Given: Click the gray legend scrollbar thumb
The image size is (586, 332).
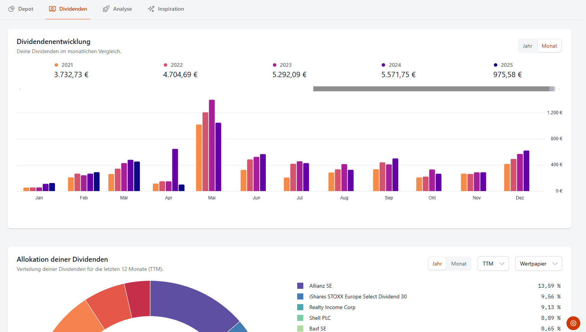Looking at the screenshot, I should [434, 89].
